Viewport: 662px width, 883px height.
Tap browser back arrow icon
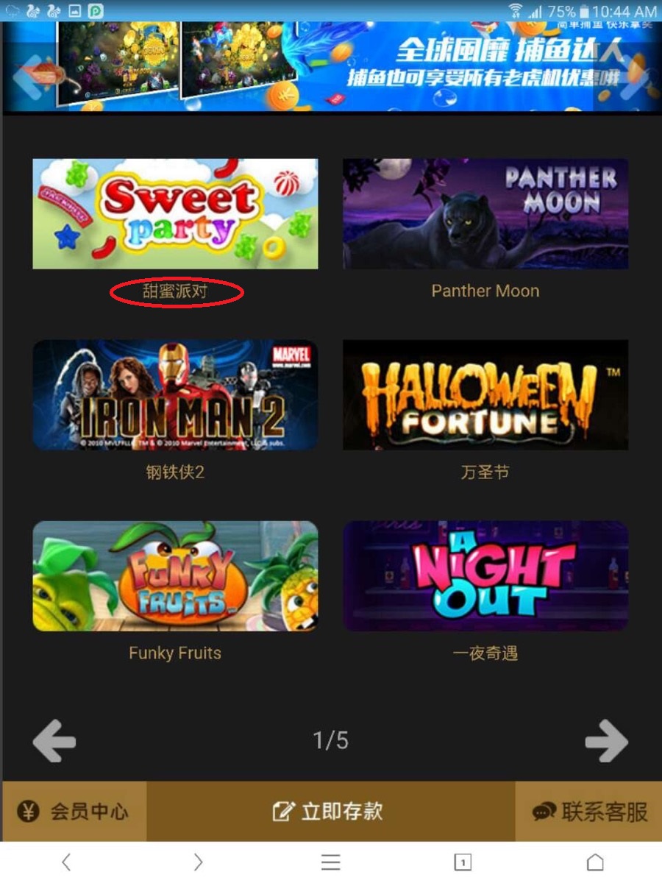tap(66, 862)
